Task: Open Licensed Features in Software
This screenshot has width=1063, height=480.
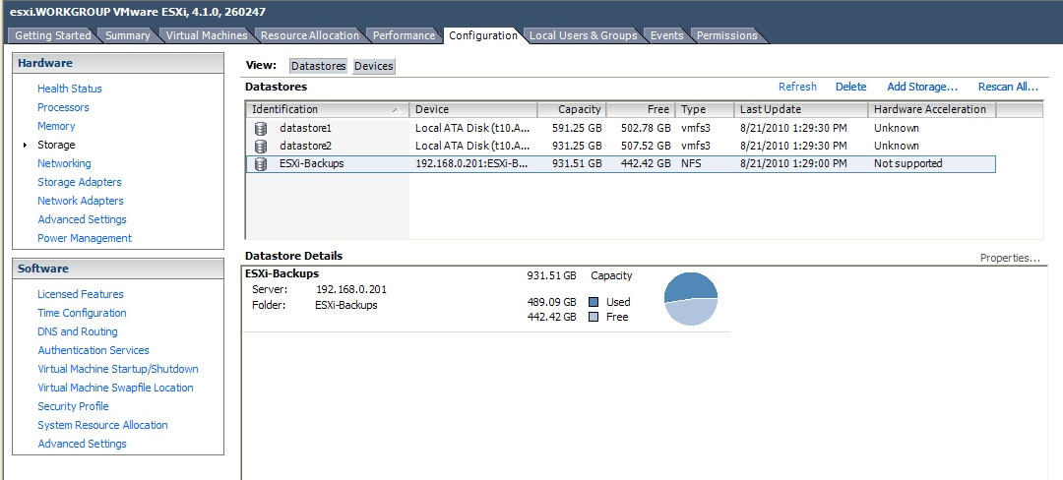Action: pyautogui.click(x=81, y=294)
